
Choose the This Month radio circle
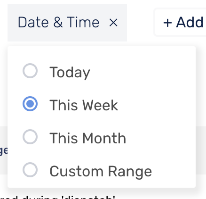tap(30, 137)
